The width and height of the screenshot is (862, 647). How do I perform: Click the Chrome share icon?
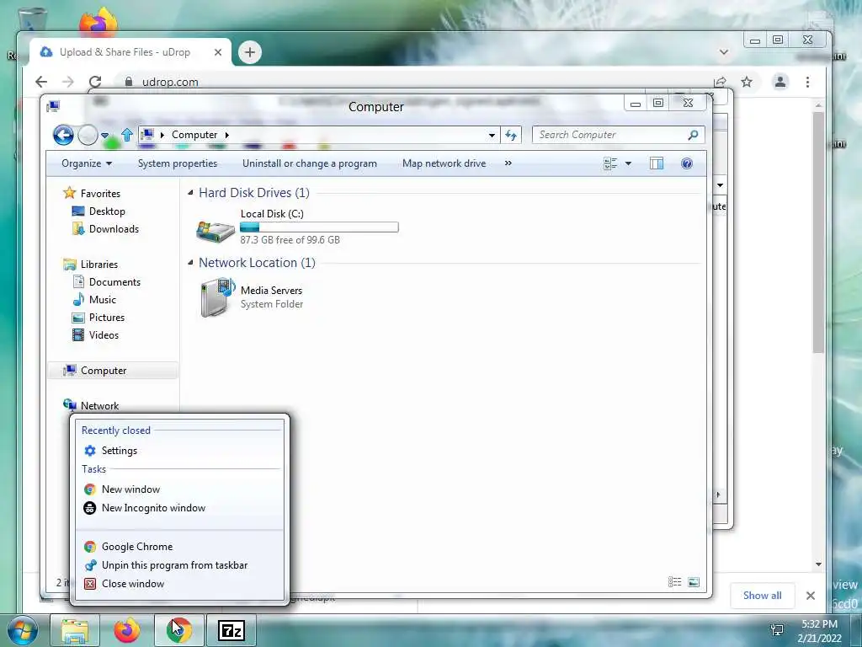pyautogui.click(x=720, y=82)
